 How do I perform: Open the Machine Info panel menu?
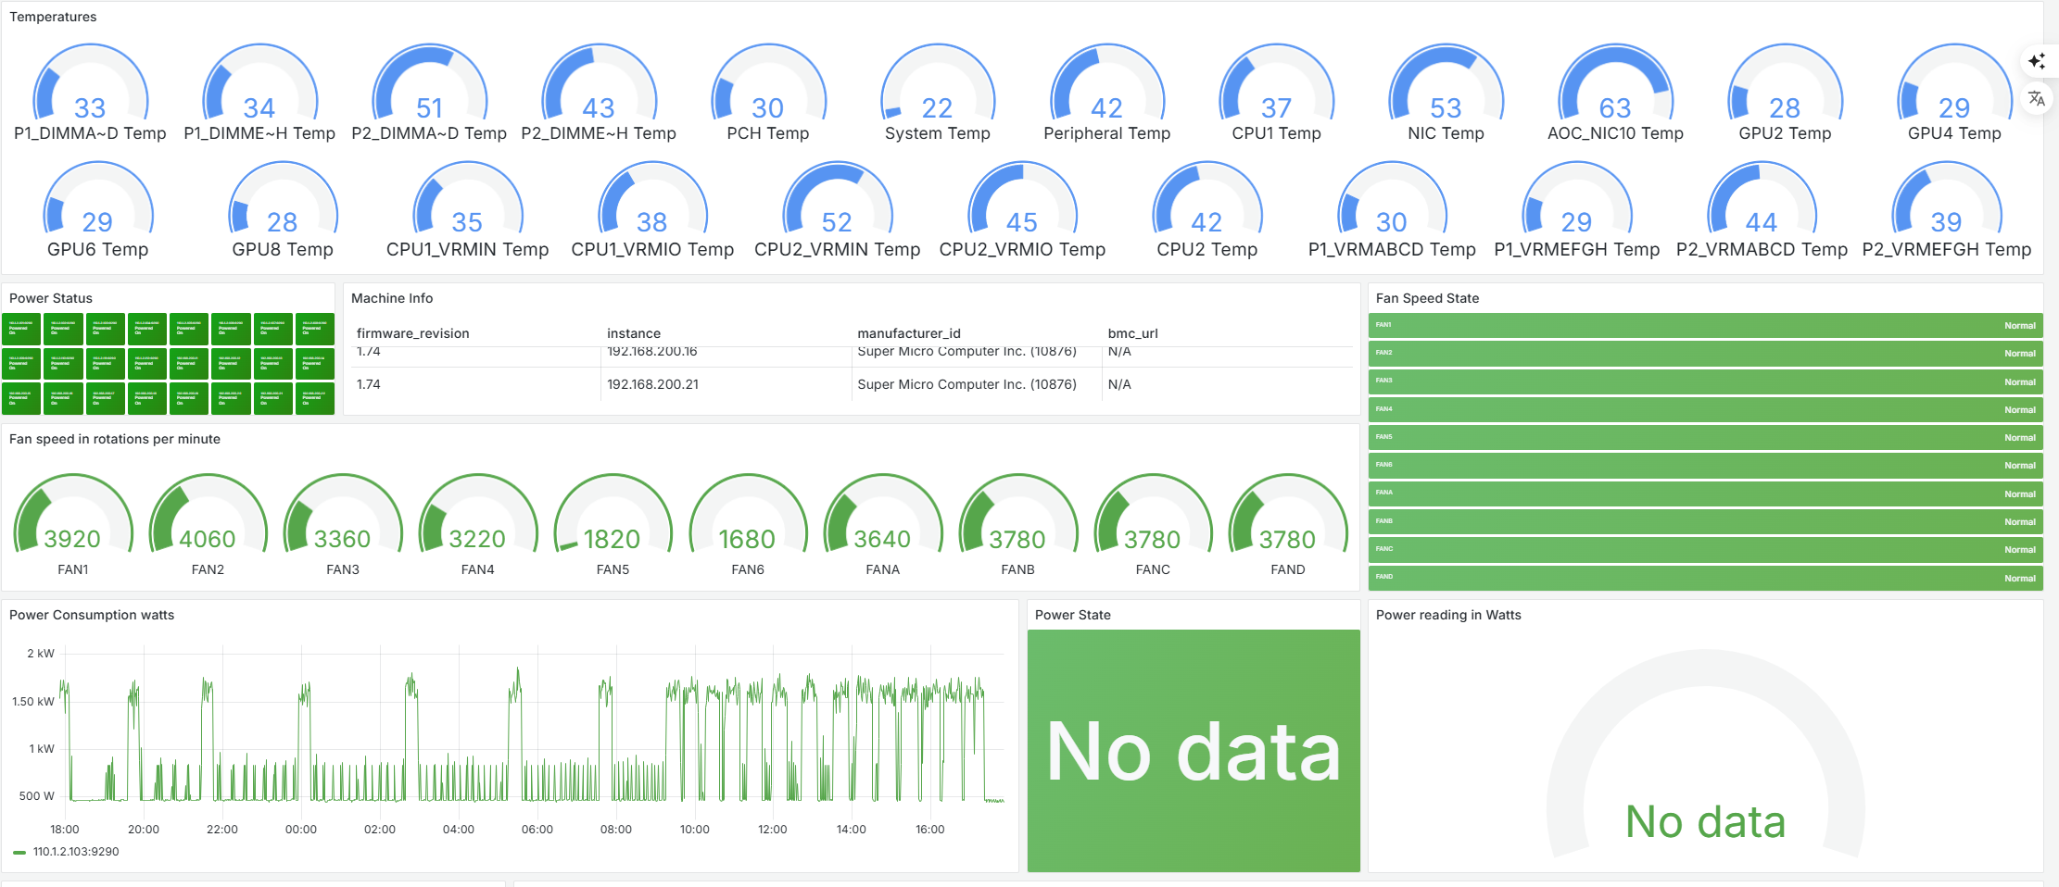(x=392, y=298)
